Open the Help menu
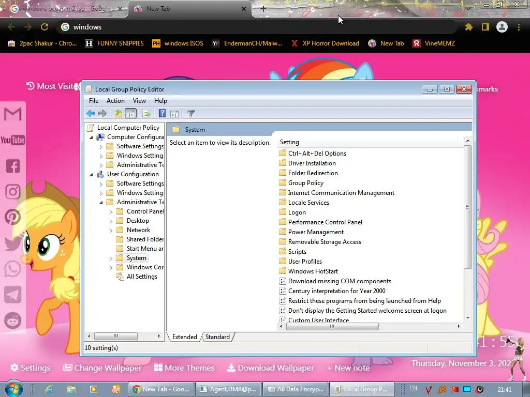The width and height of the screenshot is (530, 397). (x=160, y=101)
